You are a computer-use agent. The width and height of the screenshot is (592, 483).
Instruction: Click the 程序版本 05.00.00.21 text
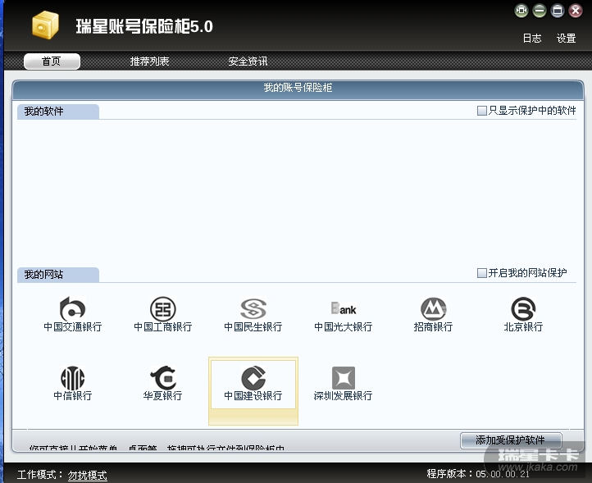478,473
